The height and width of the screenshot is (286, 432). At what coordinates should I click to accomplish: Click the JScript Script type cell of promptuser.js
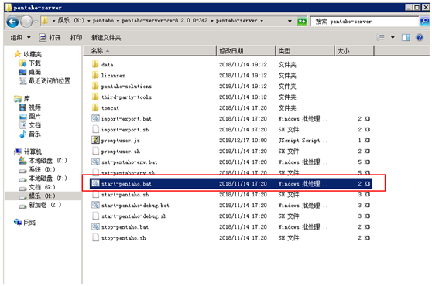click(x=303, y=141)
